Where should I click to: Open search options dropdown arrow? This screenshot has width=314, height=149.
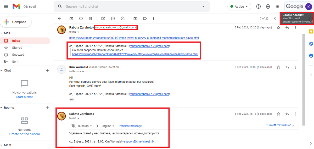[204, 7]
